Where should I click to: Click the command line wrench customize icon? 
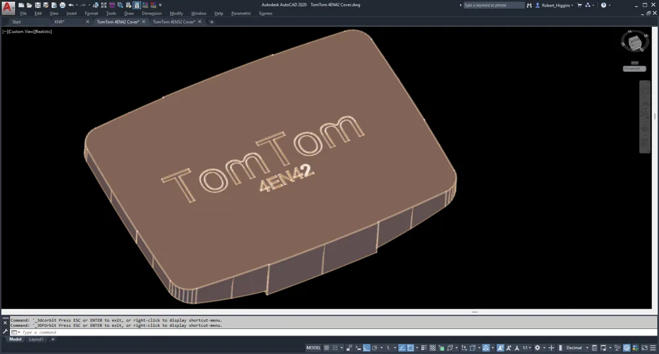click(x=5, y=332)
